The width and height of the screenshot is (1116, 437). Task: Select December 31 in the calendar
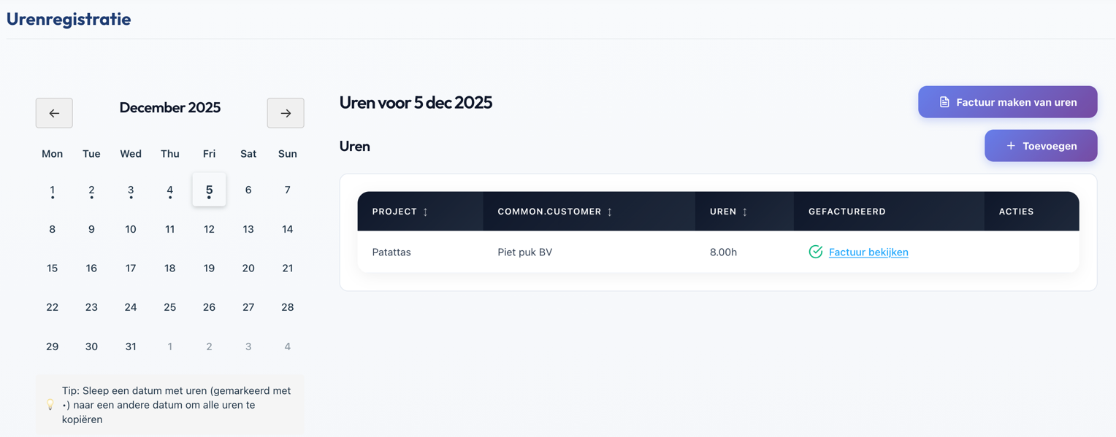click(x=130, y=346)
